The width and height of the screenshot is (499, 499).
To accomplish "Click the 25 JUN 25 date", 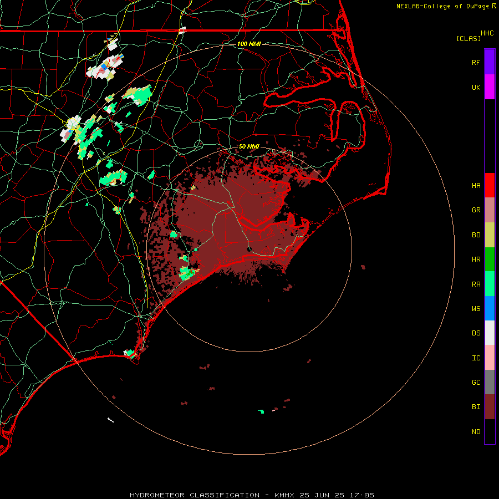I will tap(324, 495).
